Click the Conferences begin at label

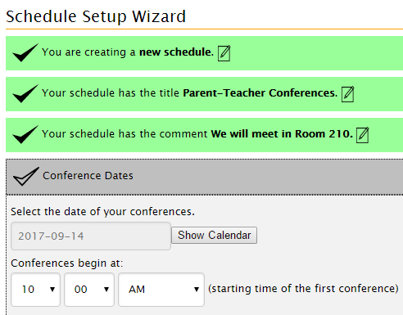(67, 263)
